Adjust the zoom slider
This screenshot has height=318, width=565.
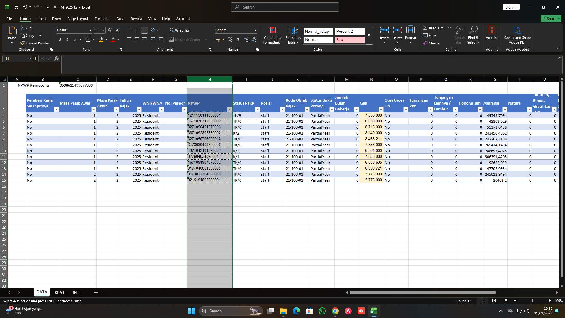click(532, 301)
